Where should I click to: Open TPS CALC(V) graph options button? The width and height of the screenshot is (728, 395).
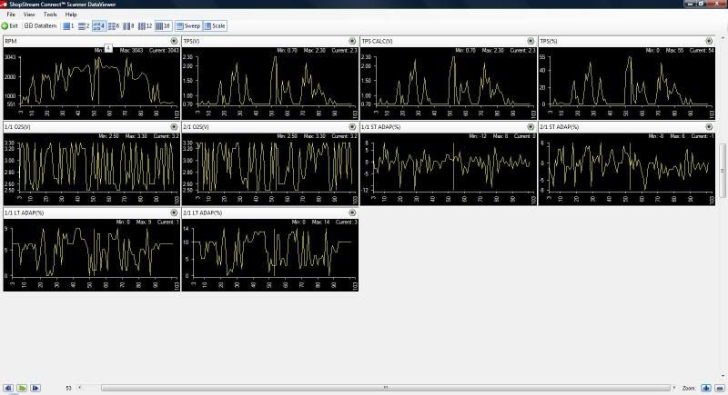[x=531, y=41]
